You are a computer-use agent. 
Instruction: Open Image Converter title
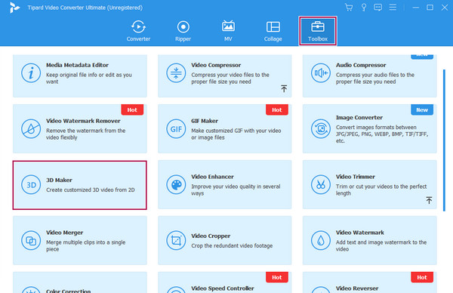359,118
